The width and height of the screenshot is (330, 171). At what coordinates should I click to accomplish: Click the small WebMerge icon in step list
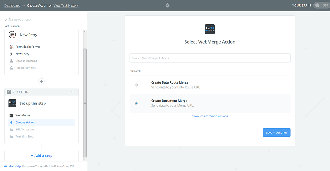point(11,115)
